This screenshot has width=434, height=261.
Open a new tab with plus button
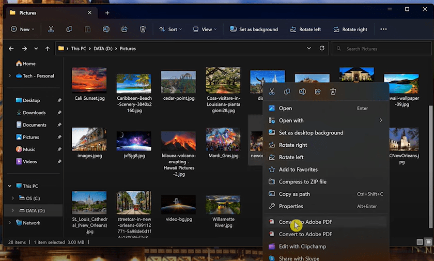coord(107,13)
